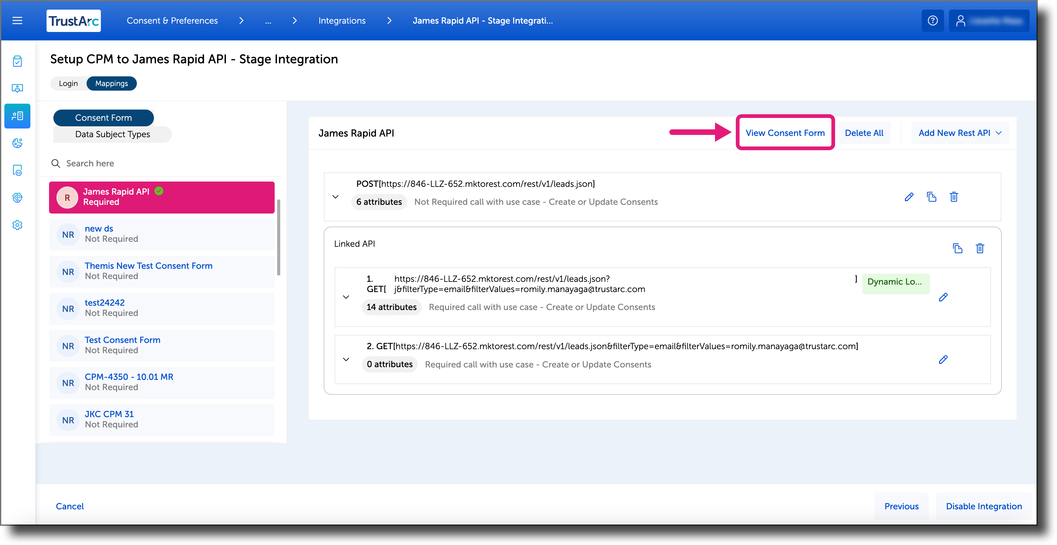Click the TrustArc logo
1057x545 pixels.
(x=74, y=20)
